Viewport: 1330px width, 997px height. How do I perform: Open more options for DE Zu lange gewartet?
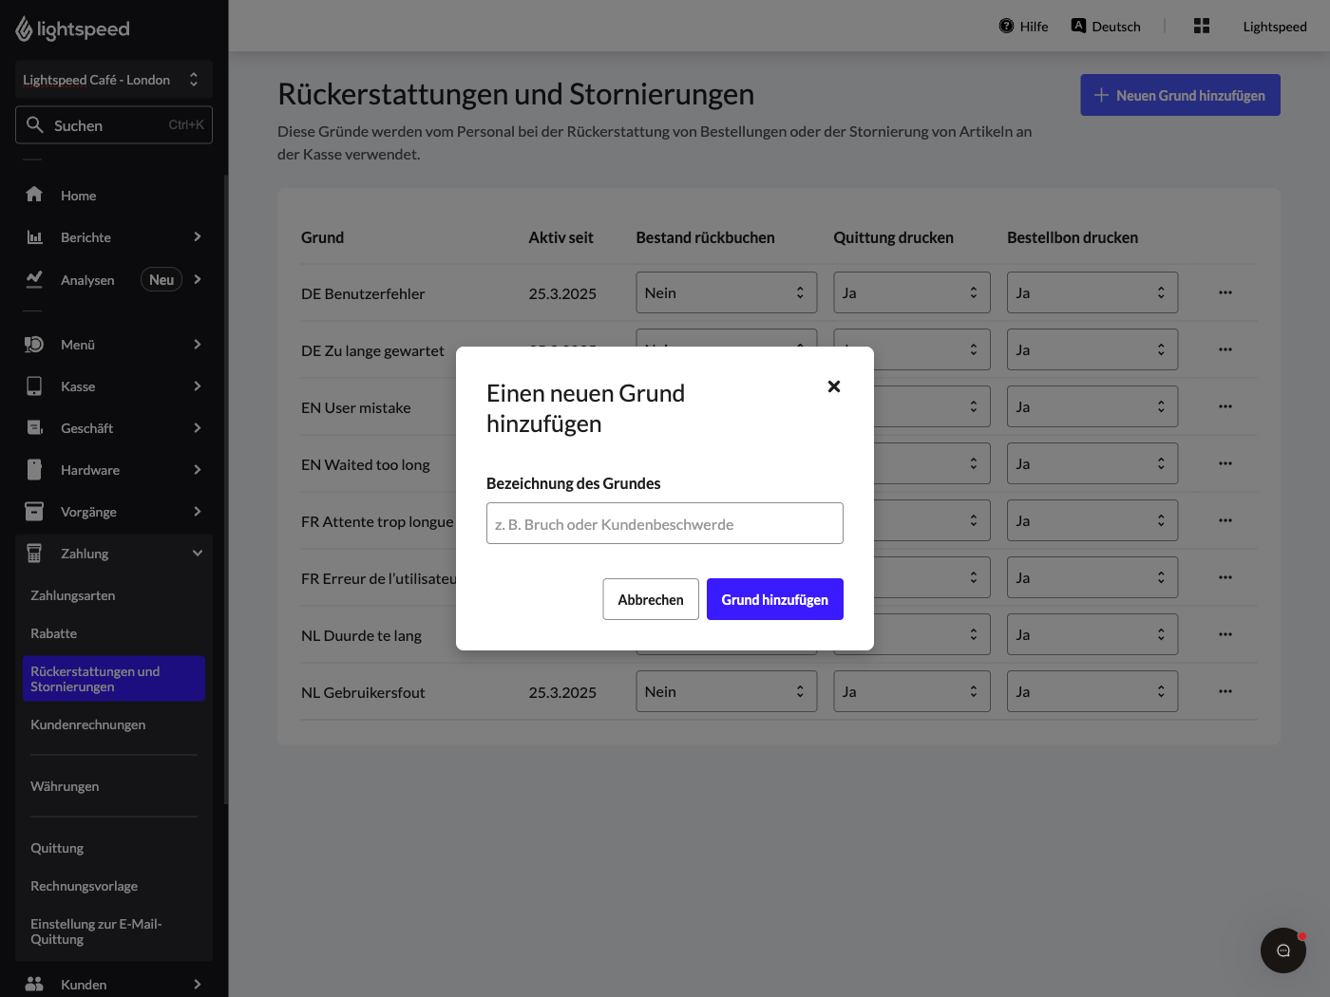click(x=1225, y=349)
